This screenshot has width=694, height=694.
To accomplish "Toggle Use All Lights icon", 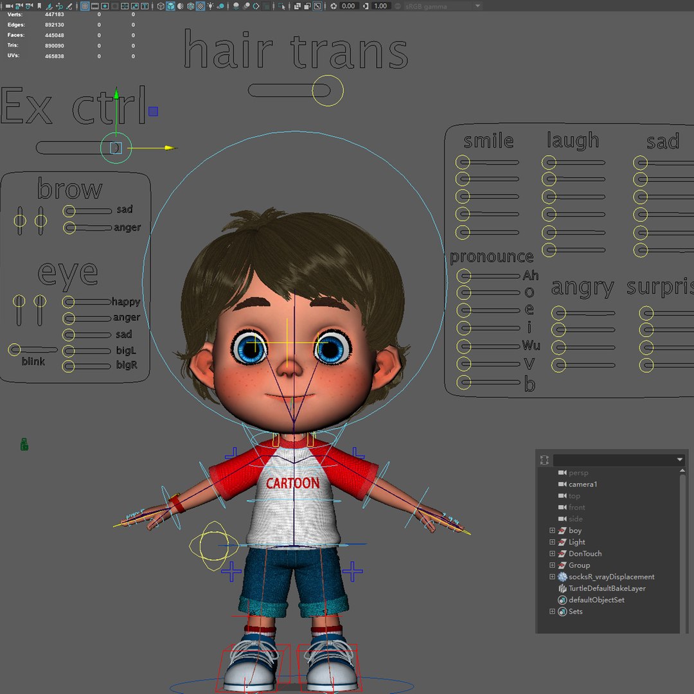I will point(210,6).
